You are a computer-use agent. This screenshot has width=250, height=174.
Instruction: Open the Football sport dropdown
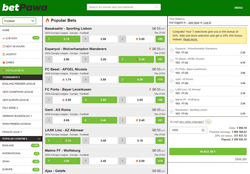pos(19,21)
